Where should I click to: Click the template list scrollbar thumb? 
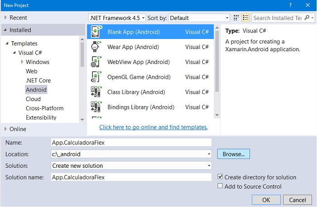(x=217, y=61)
